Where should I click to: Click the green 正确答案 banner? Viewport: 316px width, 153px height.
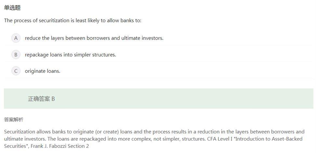pos(158,99)
